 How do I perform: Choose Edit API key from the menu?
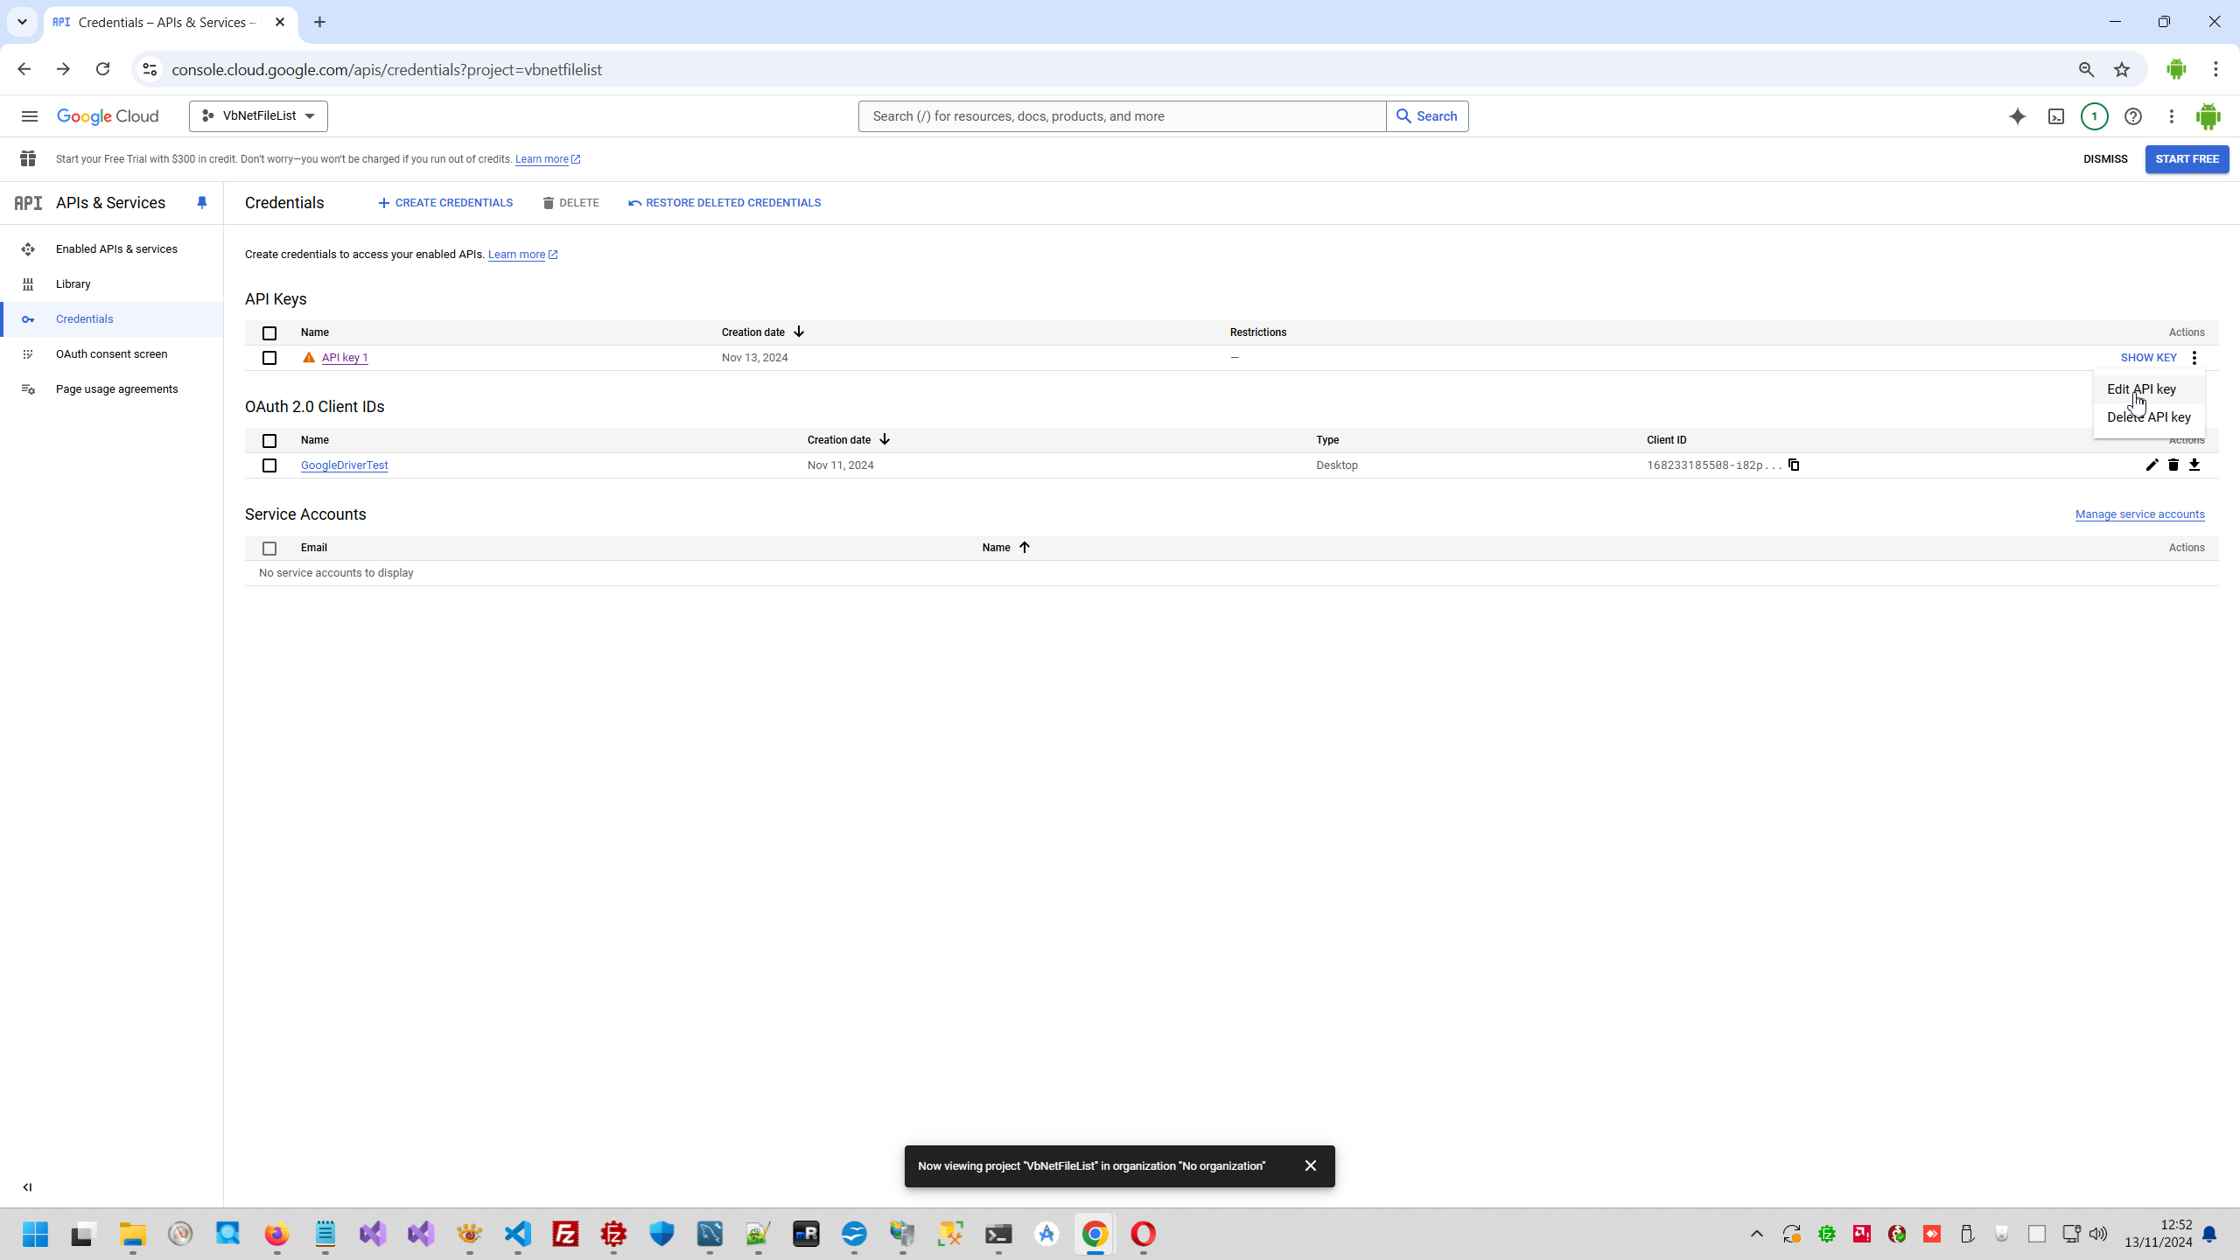click(2141, 389)
